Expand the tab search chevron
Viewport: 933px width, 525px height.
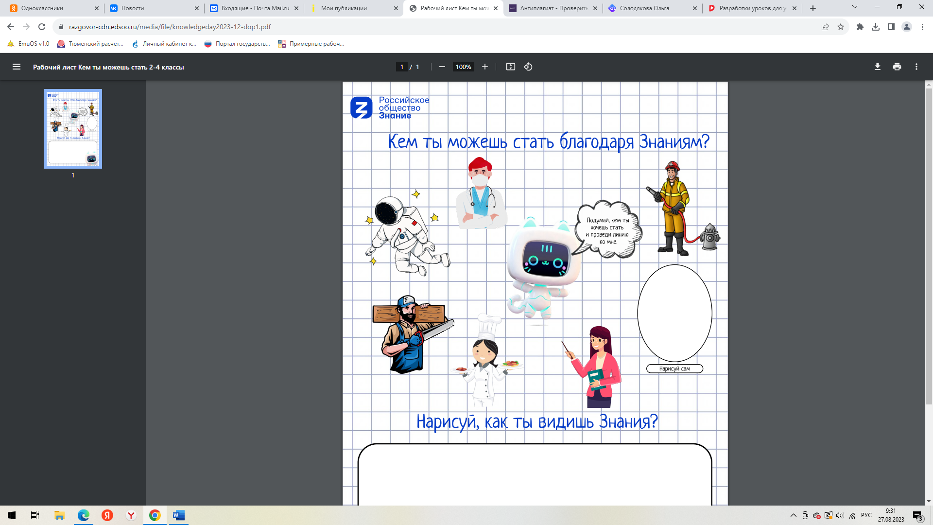pyautogui.click(x=854, y=7)
